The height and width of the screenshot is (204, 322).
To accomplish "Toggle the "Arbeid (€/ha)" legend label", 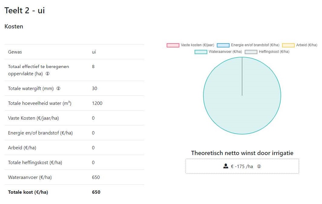I will [307, 45].
